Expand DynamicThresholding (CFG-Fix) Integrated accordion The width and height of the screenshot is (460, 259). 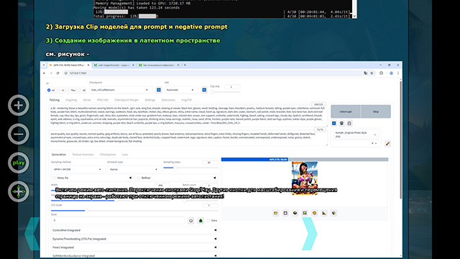[x=134, y=239]
